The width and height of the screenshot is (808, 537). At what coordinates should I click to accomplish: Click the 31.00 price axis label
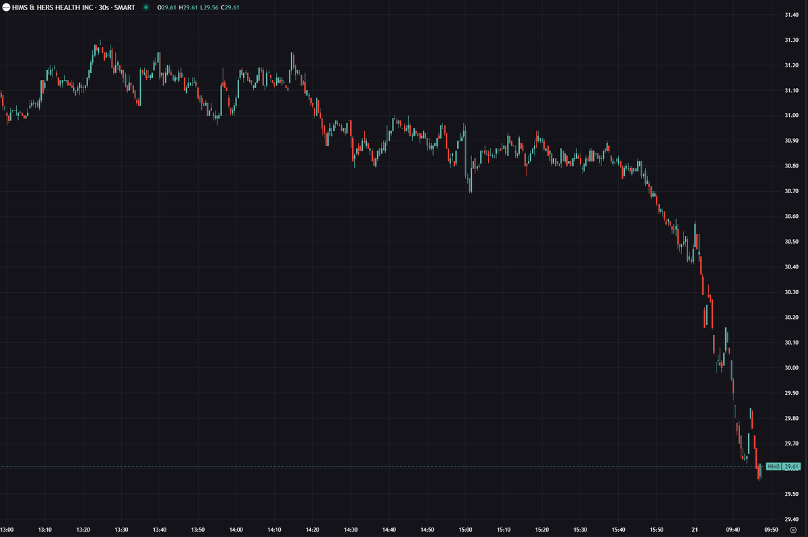pos(791,116)
